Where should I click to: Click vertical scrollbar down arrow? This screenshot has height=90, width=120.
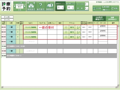[118, 85]
